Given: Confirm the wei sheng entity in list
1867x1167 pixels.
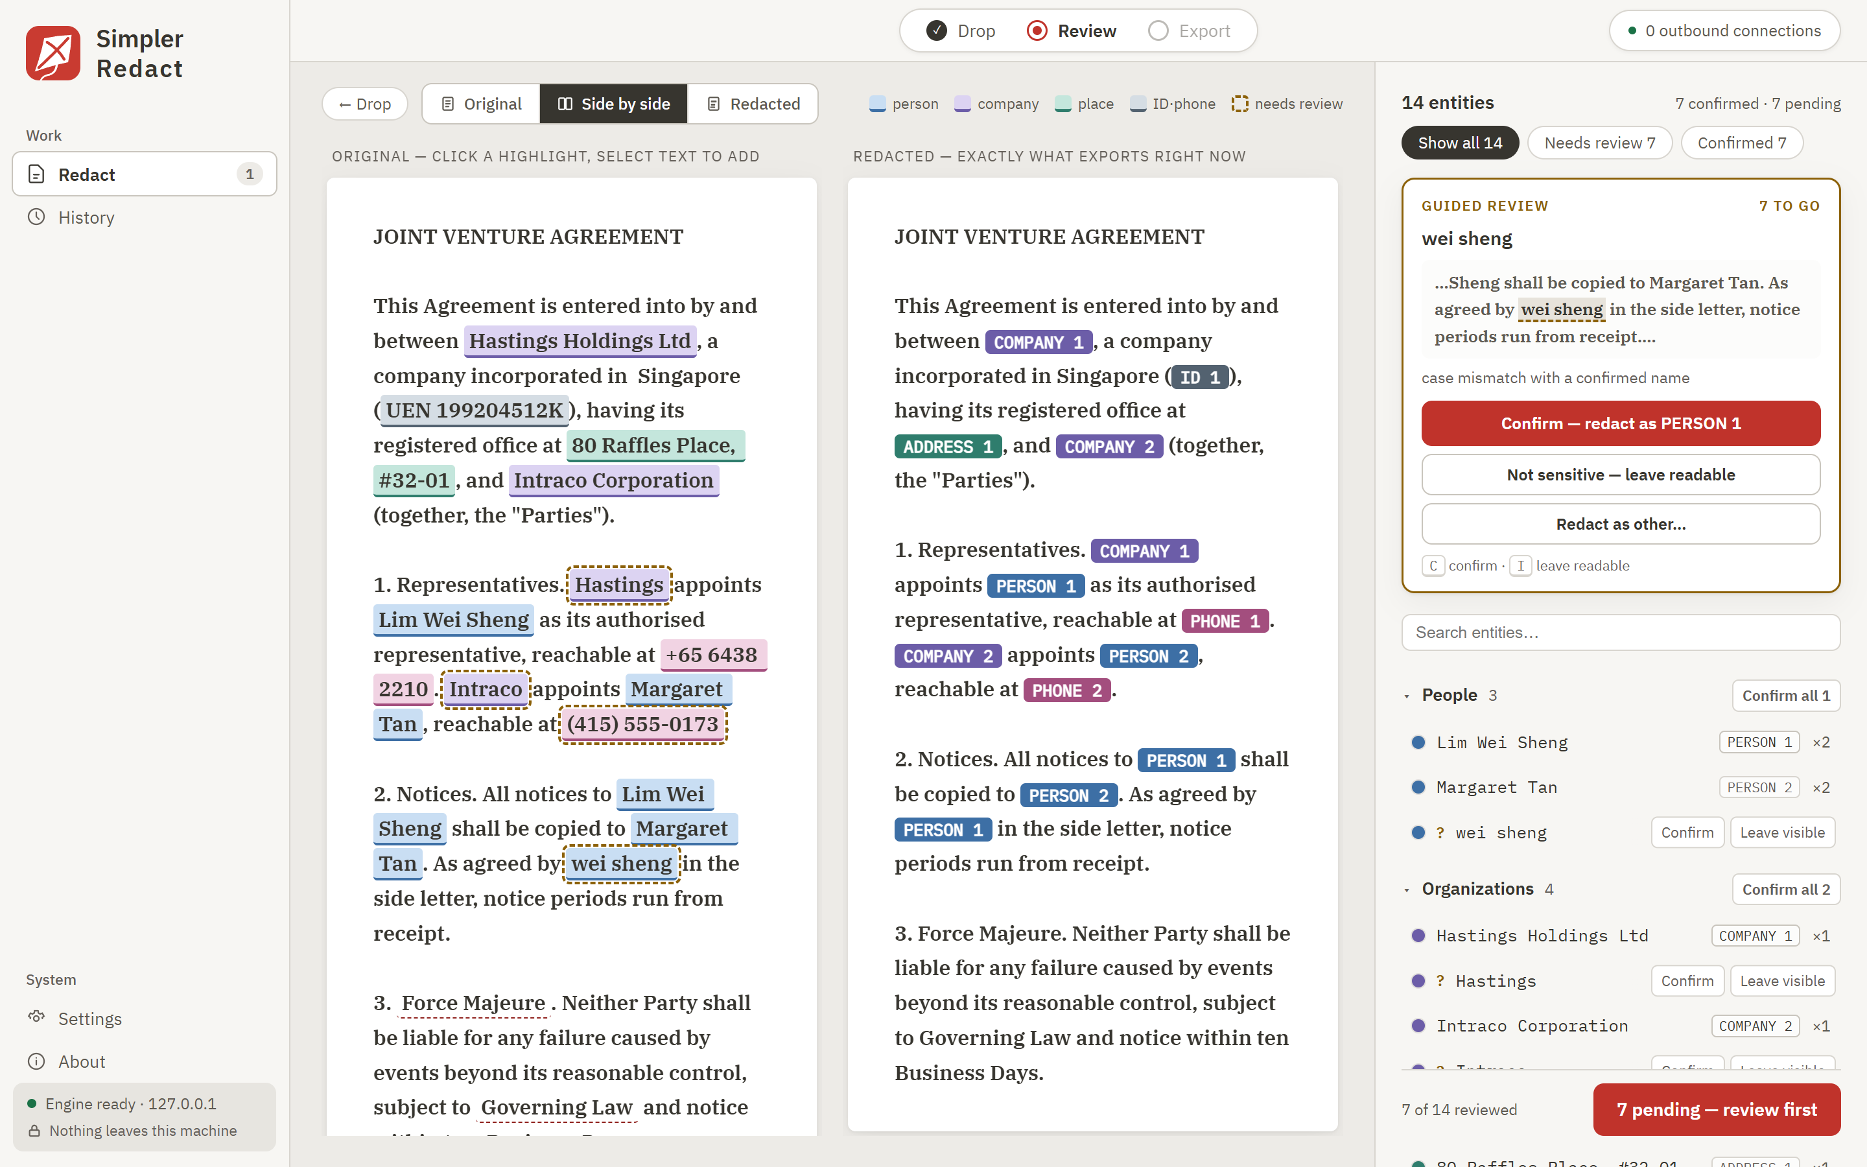Looking at the screenshot, I should coord(1687,833).
